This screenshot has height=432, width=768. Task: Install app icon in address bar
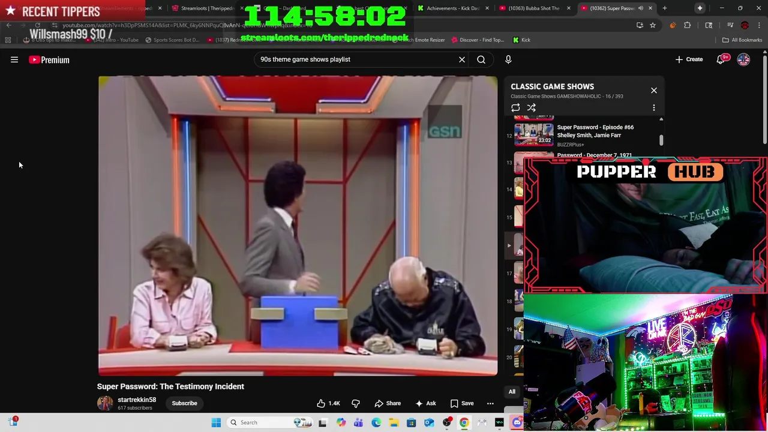pyautogui.click(x=640, y=25)
